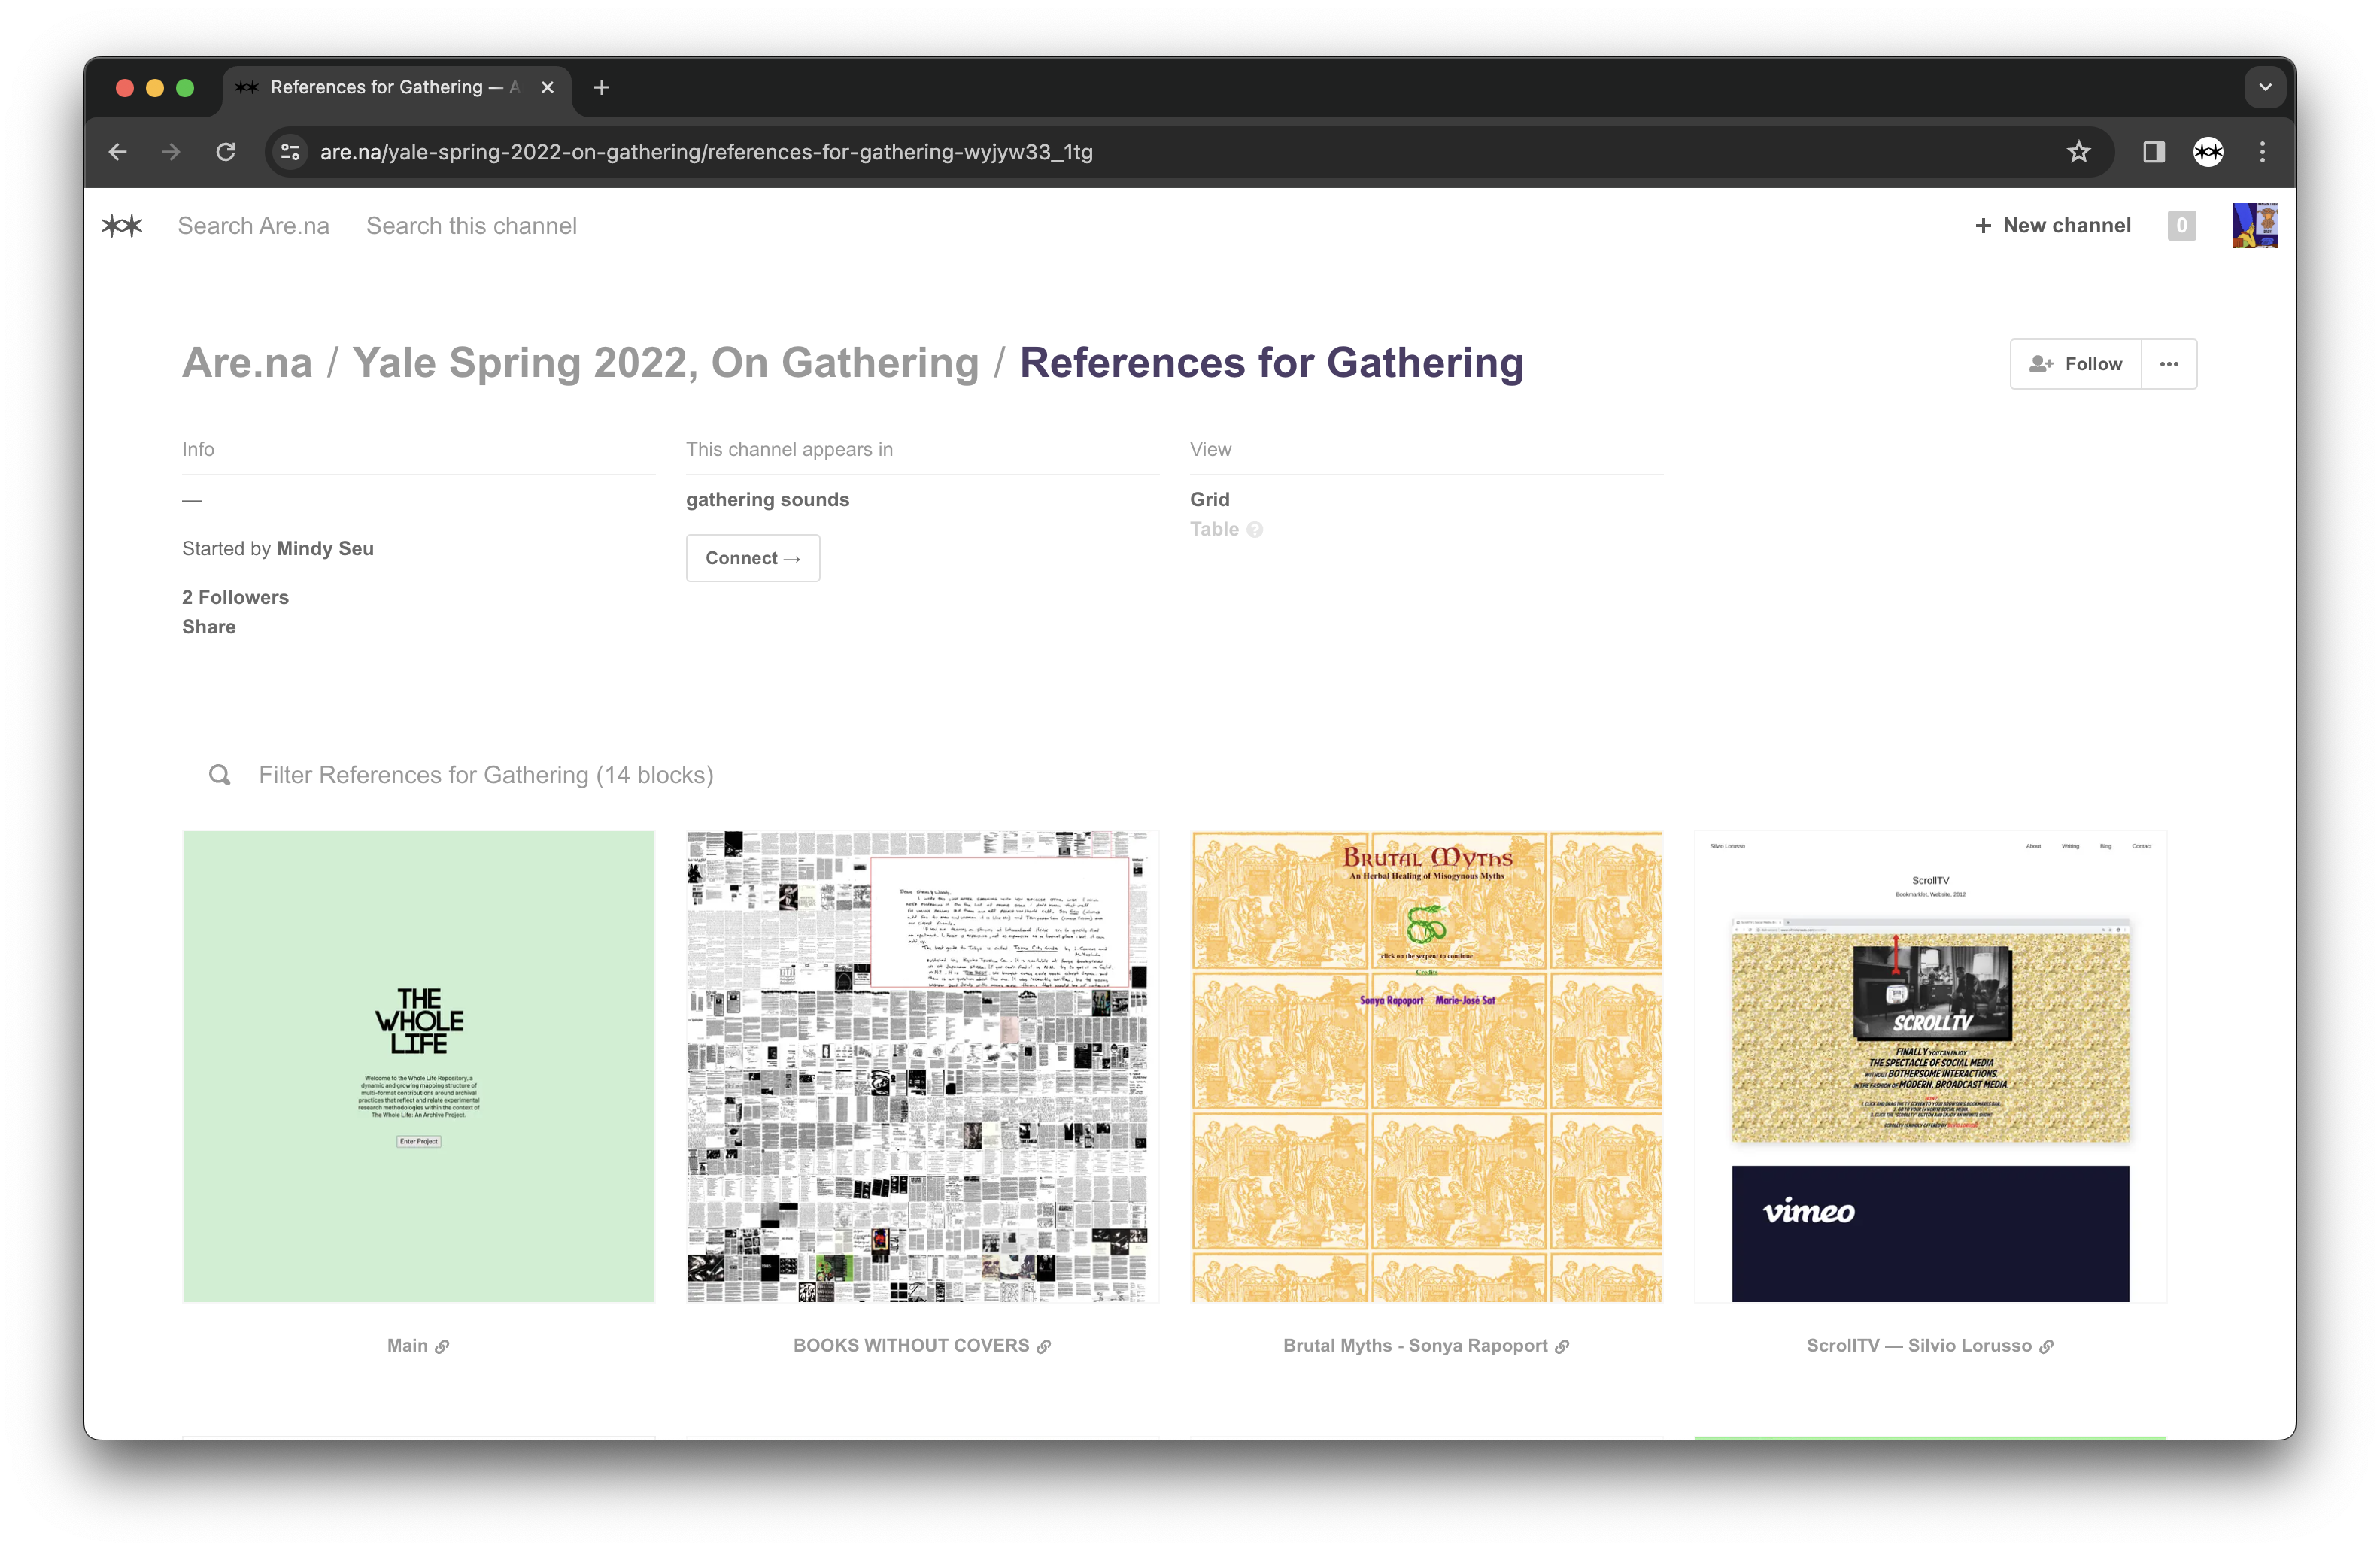Reload the page
Image resolution: width=2380 pixels, height=1551 pixels.
tap(226, 152)
